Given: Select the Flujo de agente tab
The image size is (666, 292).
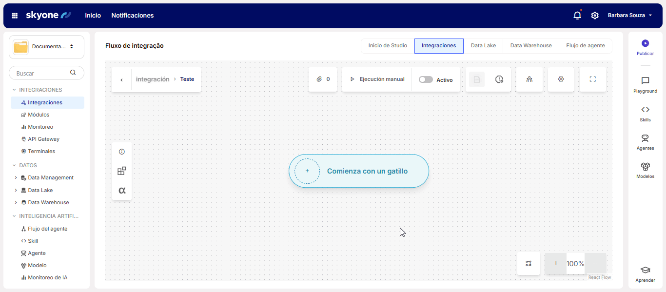Looking at the screenshot, I should tap(585, 46).
